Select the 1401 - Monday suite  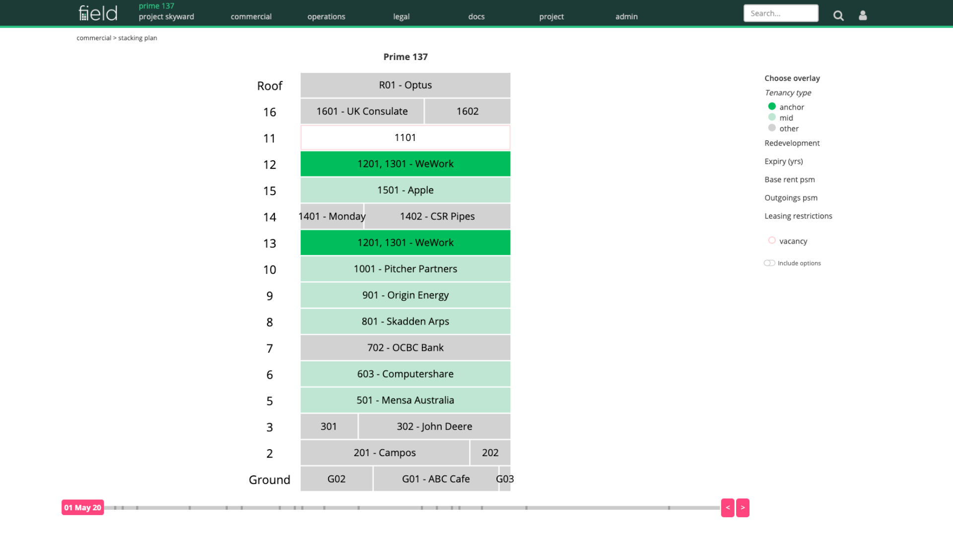(332, 216)
